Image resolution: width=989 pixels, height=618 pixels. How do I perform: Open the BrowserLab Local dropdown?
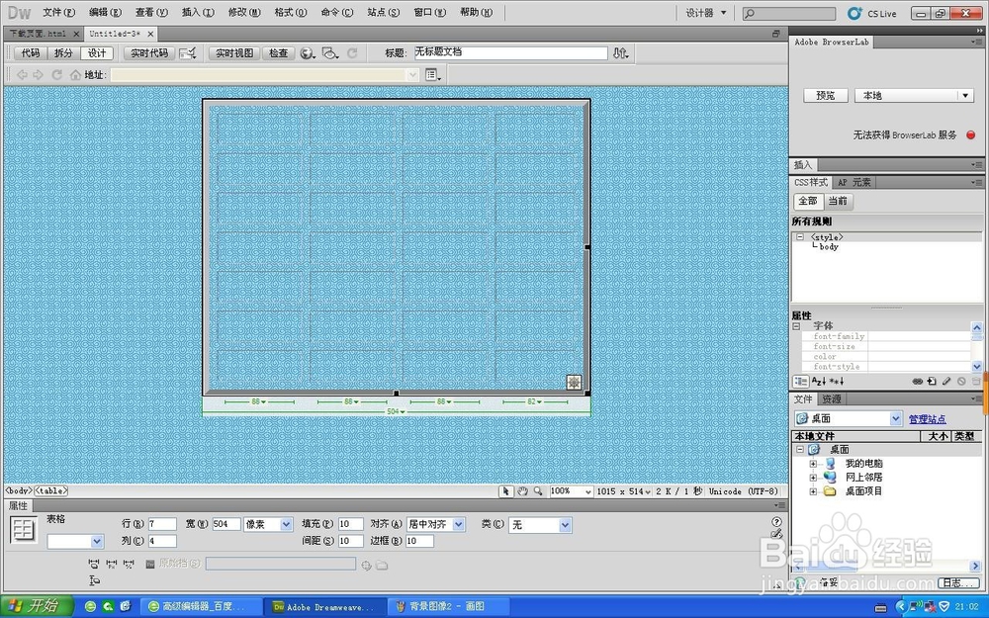[914, 95]
